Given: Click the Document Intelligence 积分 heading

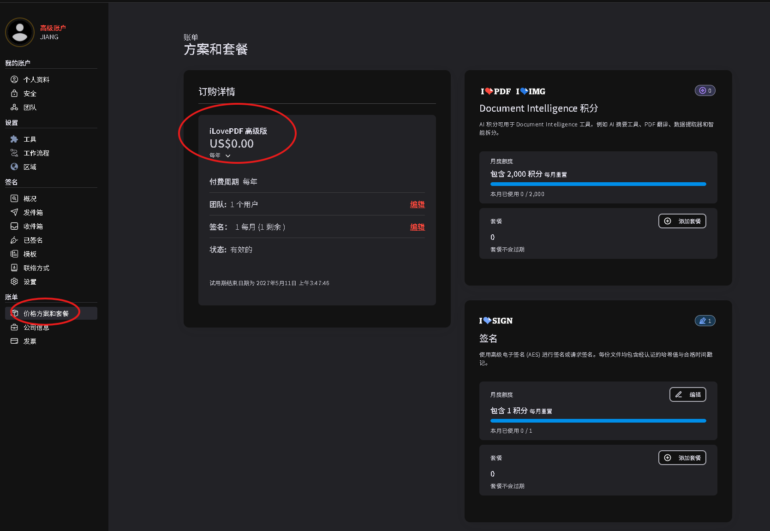Looking at the screenshot, I should point(539,108).
